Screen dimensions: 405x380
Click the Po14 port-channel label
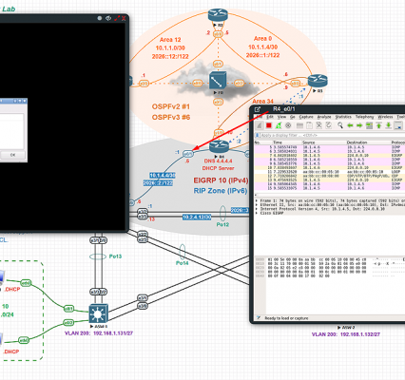coord(182,263)
